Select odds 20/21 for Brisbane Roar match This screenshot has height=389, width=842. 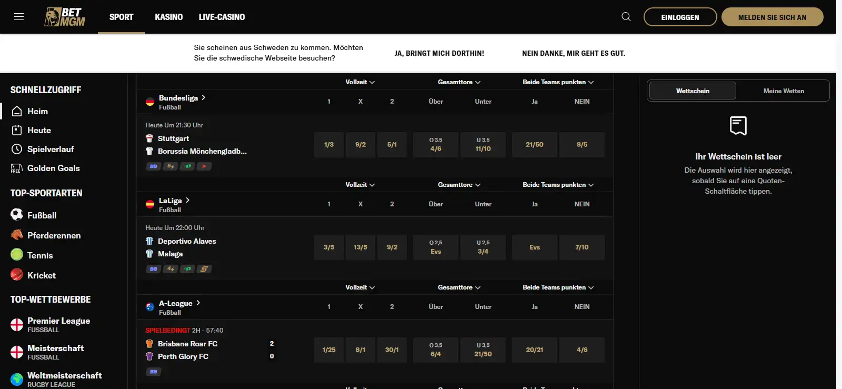(535, 350)
